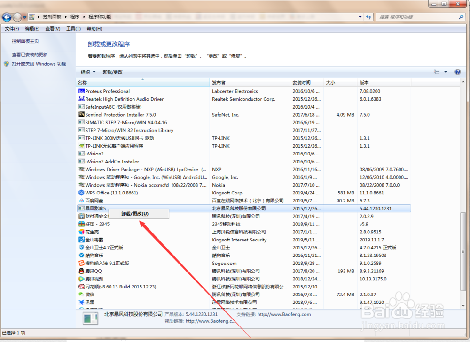Viewport: 470px width, 342px height.
Task: Click the 搜狗输入法 icon
Action: pyautogui.click(x=81, y=263)
